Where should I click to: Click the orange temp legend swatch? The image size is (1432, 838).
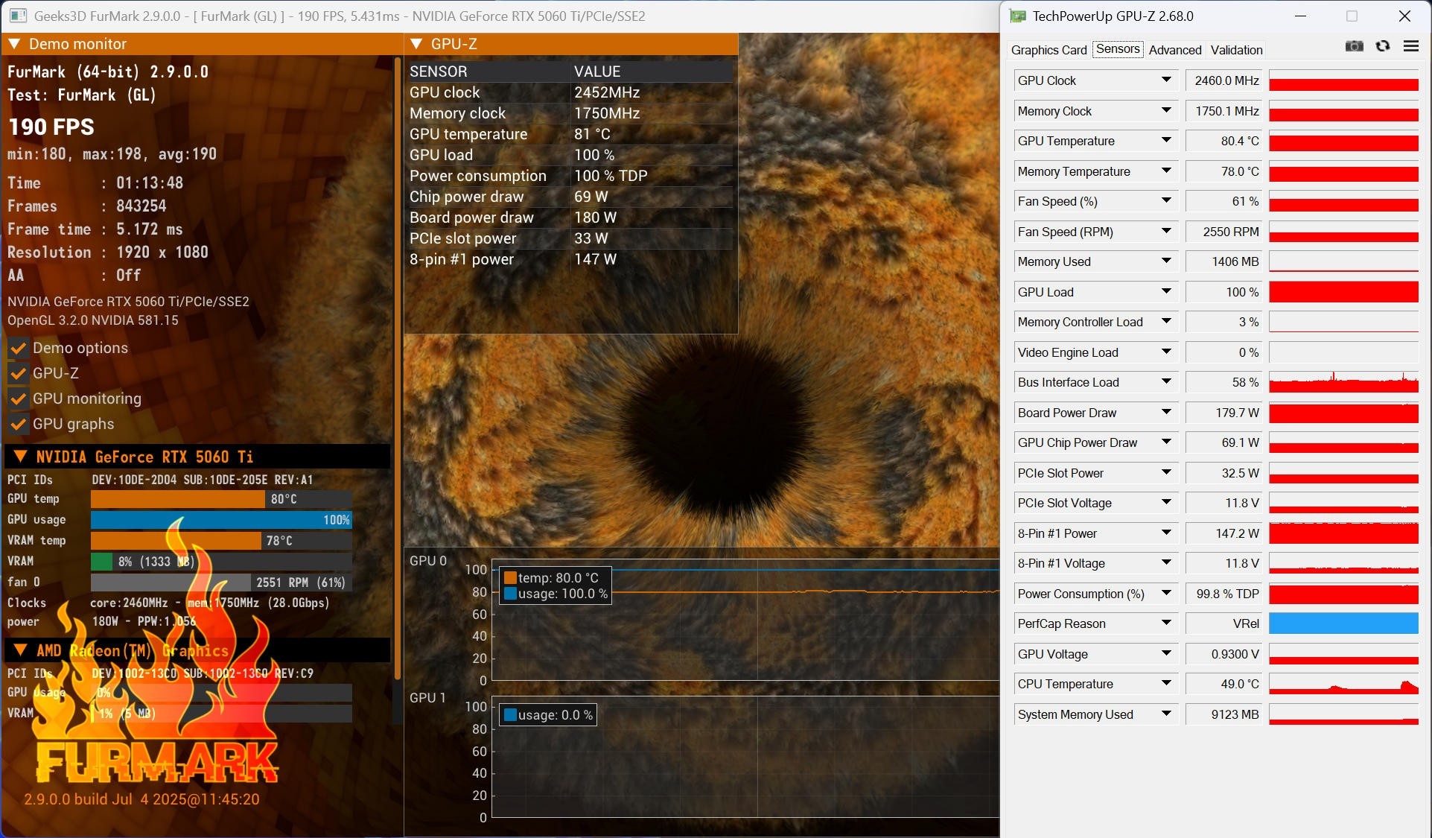[510, 577]
